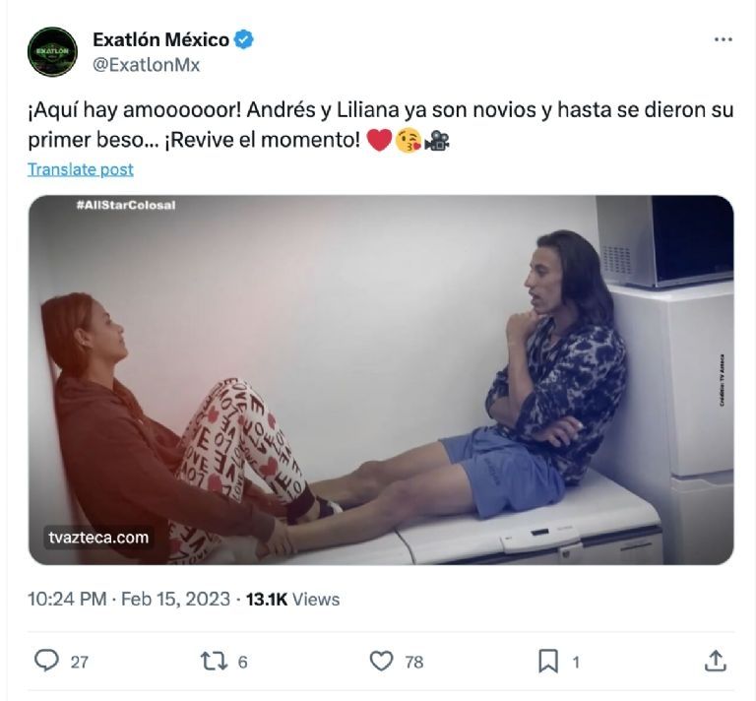Image resolution: width=756 pixels, height=701 pixels.
Task: Click the Translate post link
Action: (80, 169)
